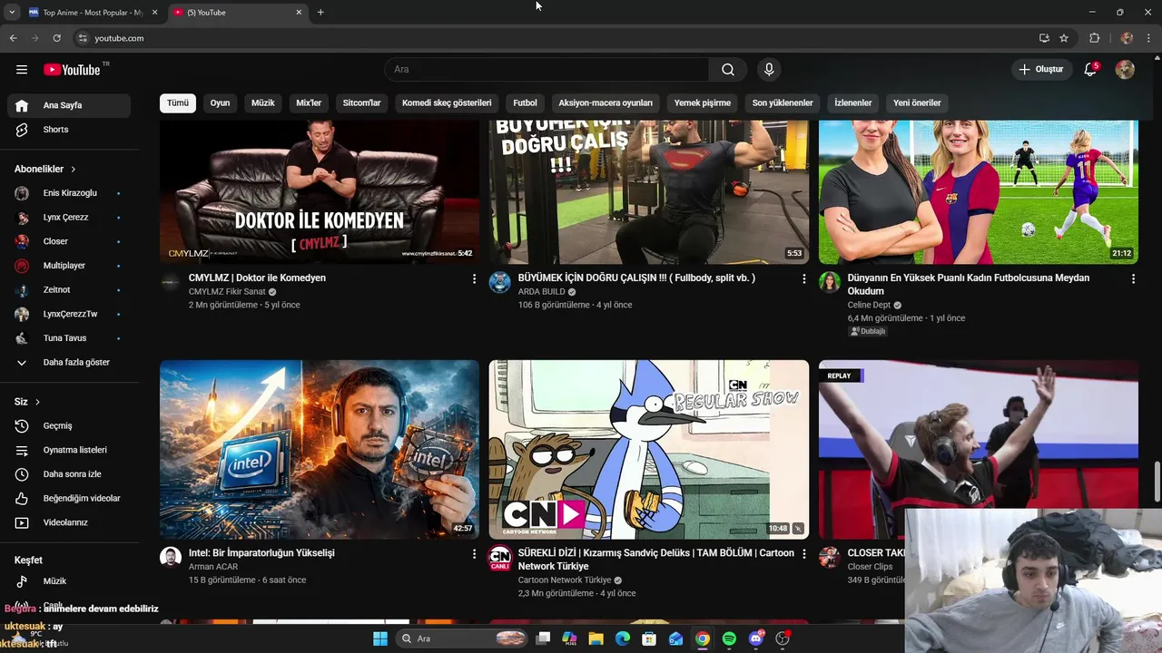Open Lynx Çerezz subscription channel

(69, 218)
